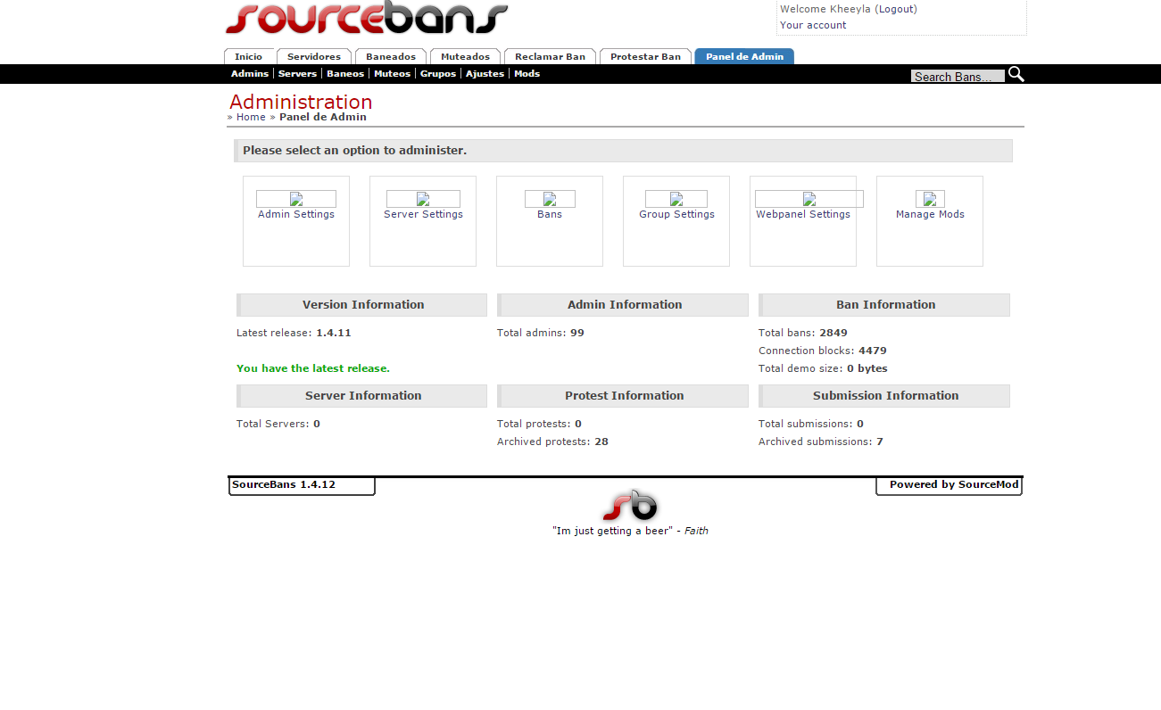Open the Muteados tab
The image size is (1161, 710).
(x=465, y=56)
